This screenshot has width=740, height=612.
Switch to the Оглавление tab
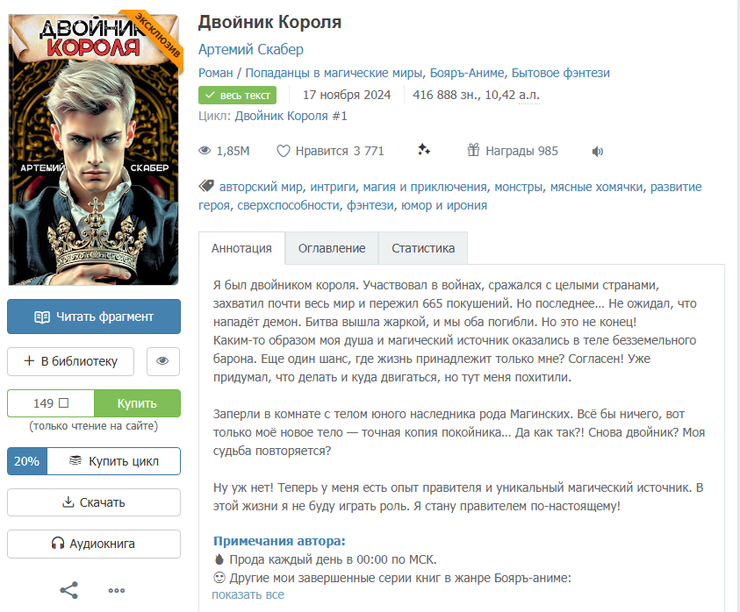pyautogui.click(x=332, y=248)
